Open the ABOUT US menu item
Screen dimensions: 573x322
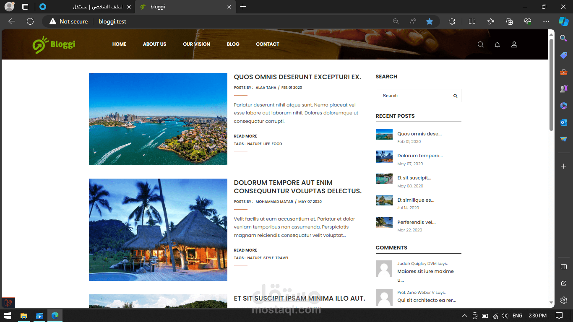[x=154, y=44]
